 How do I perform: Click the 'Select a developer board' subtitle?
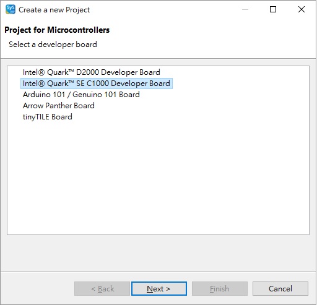(x=53, y=45)
